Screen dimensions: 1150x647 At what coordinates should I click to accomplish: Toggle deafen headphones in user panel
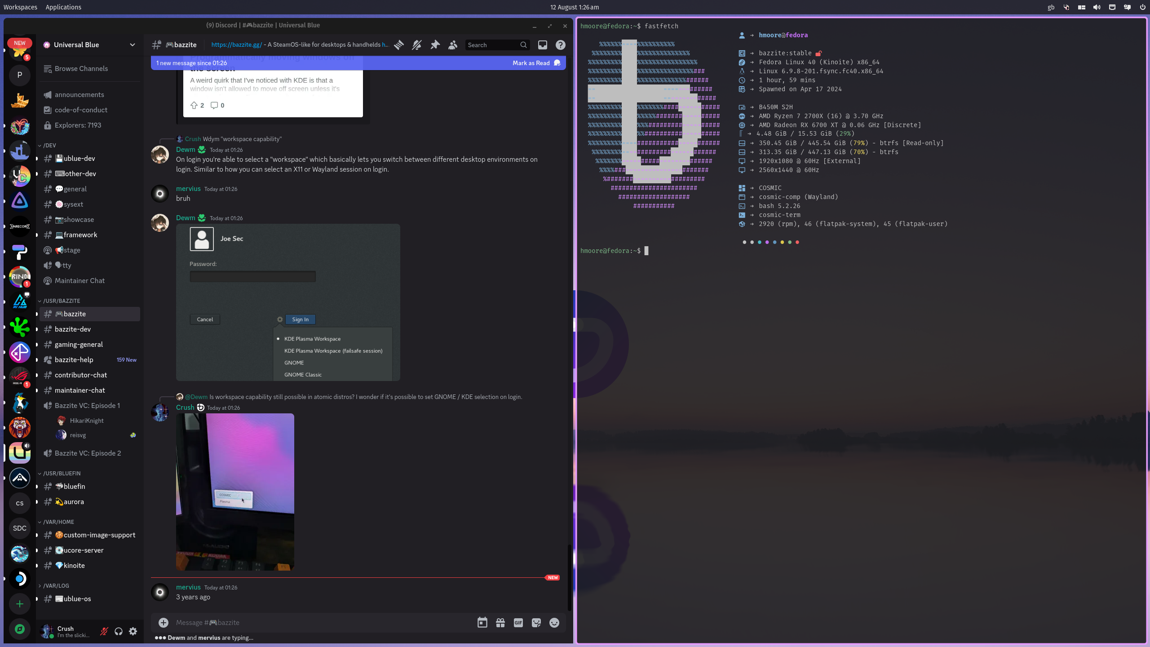click(x=119, y=631)
